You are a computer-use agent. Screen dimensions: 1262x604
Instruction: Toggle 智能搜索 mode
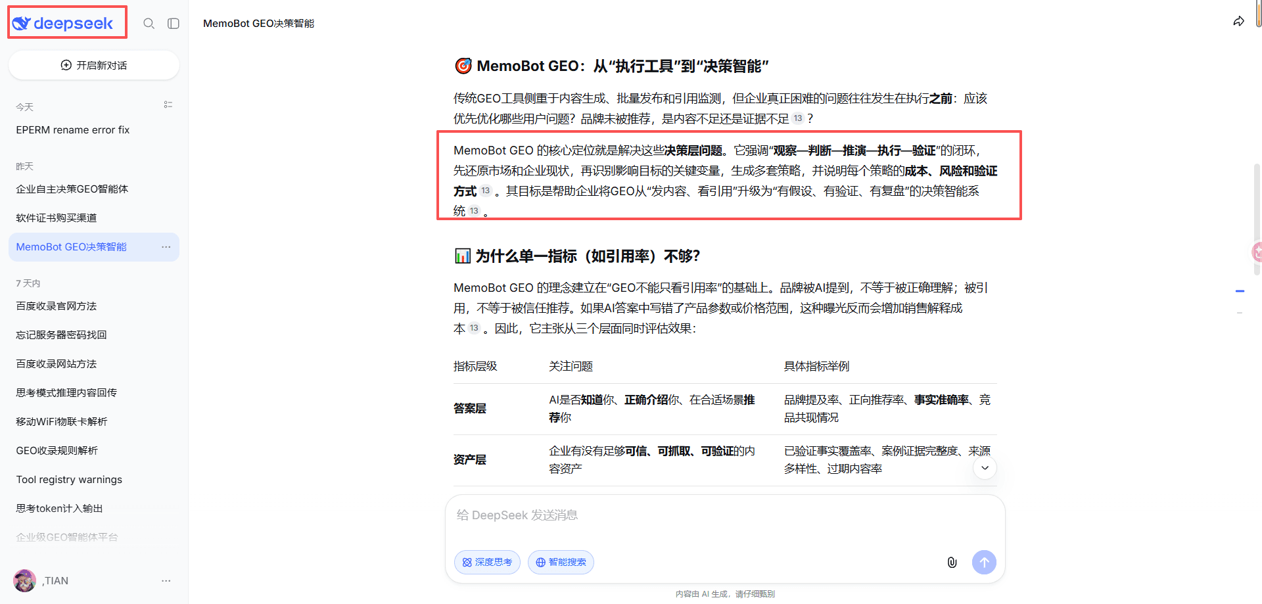pyautogui.click(x=561, y=562)
